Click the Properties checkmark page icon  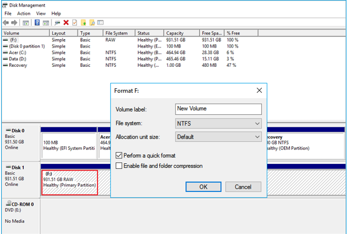point(75,23)
